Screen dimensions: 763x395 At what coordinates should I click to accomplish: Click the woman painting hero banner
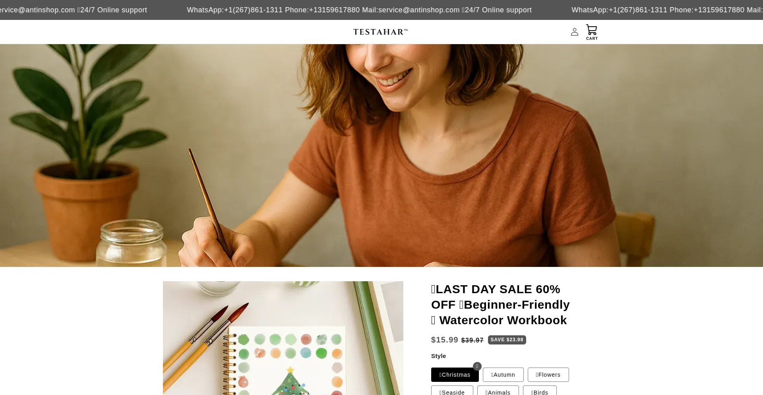[x=381, y=155]
